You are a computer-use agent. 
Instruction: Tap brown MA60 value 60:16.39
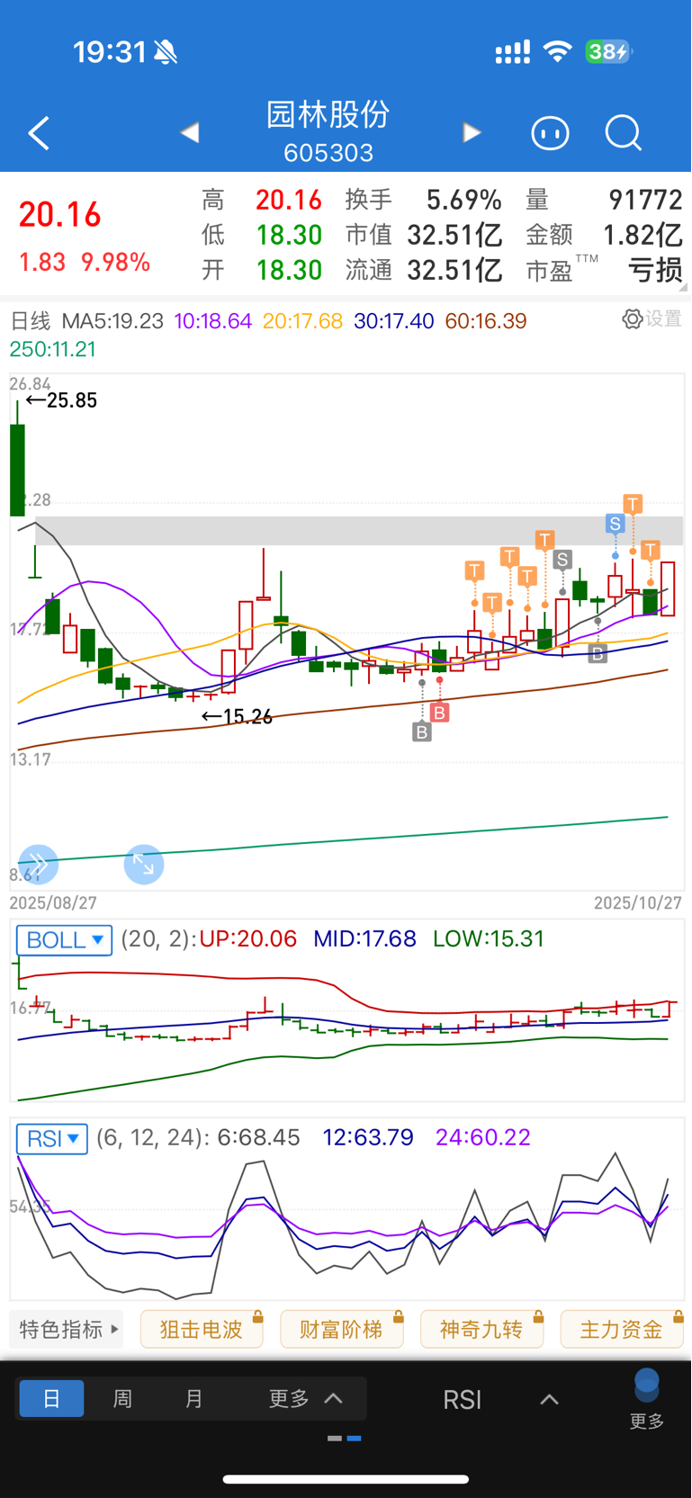tap(486, 321)
